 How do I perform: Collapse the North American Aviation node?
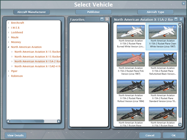pyautogui.click(x=8, y=47)
